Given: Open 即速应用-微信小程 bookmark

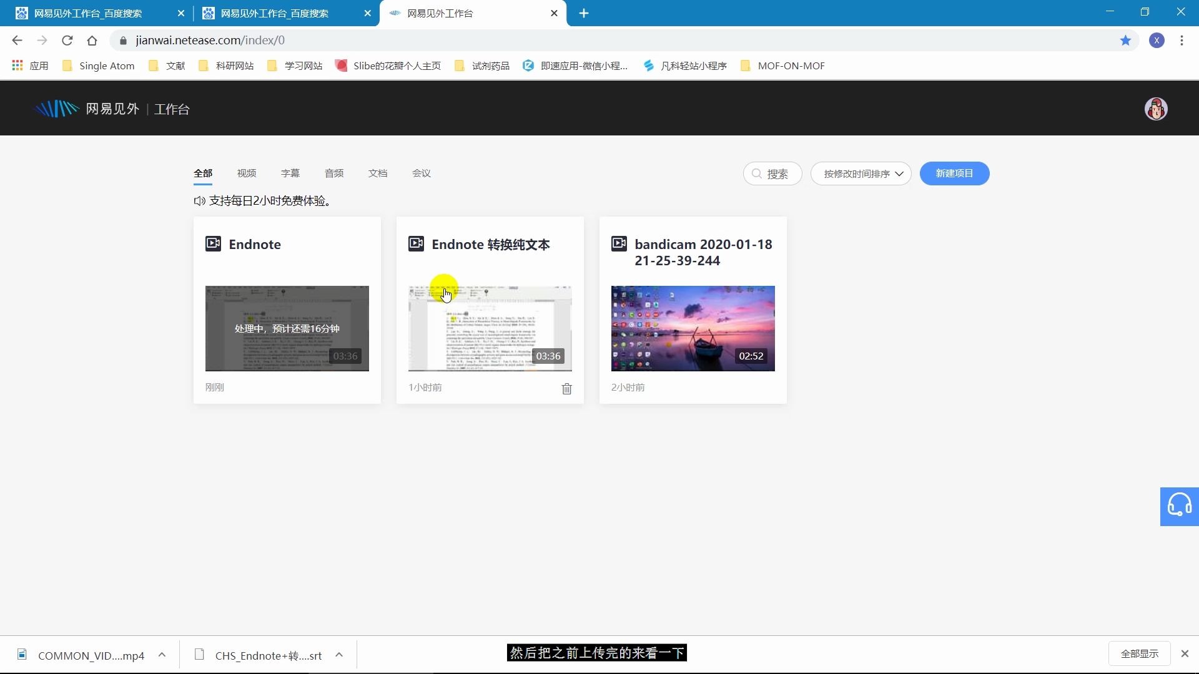Looking at the screenshot, I should pos(575,66).
